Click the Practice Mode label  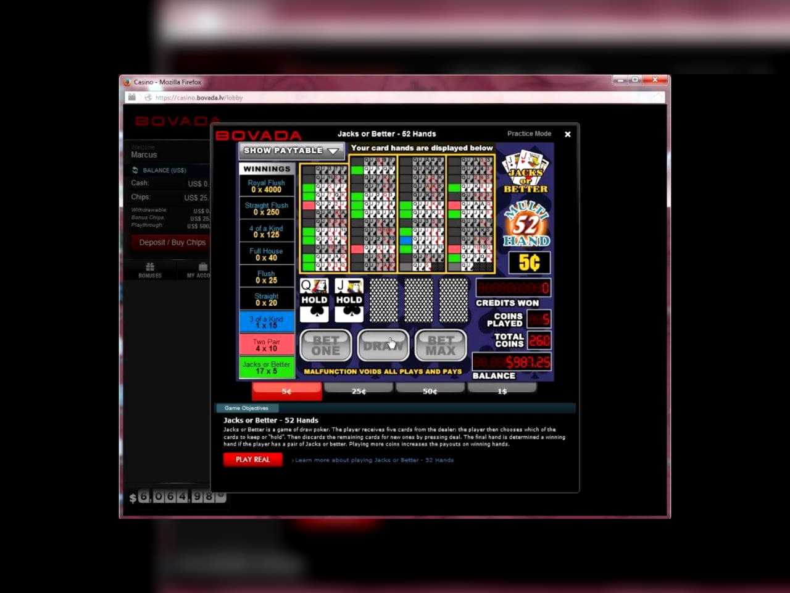529,133
